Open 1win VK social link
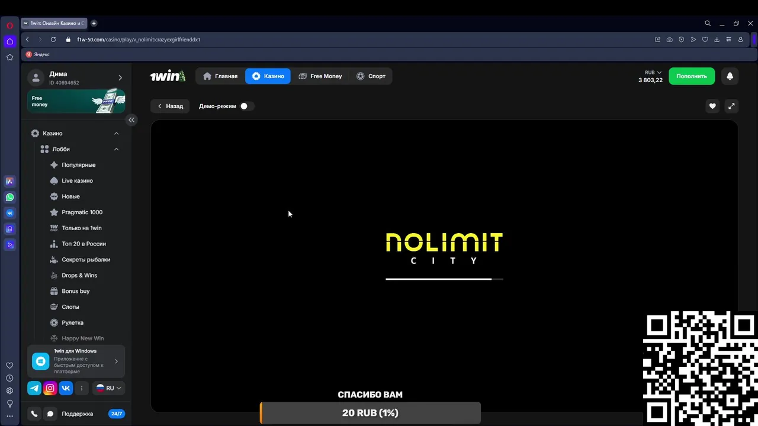The image size is (758, 426). point(66,388)
